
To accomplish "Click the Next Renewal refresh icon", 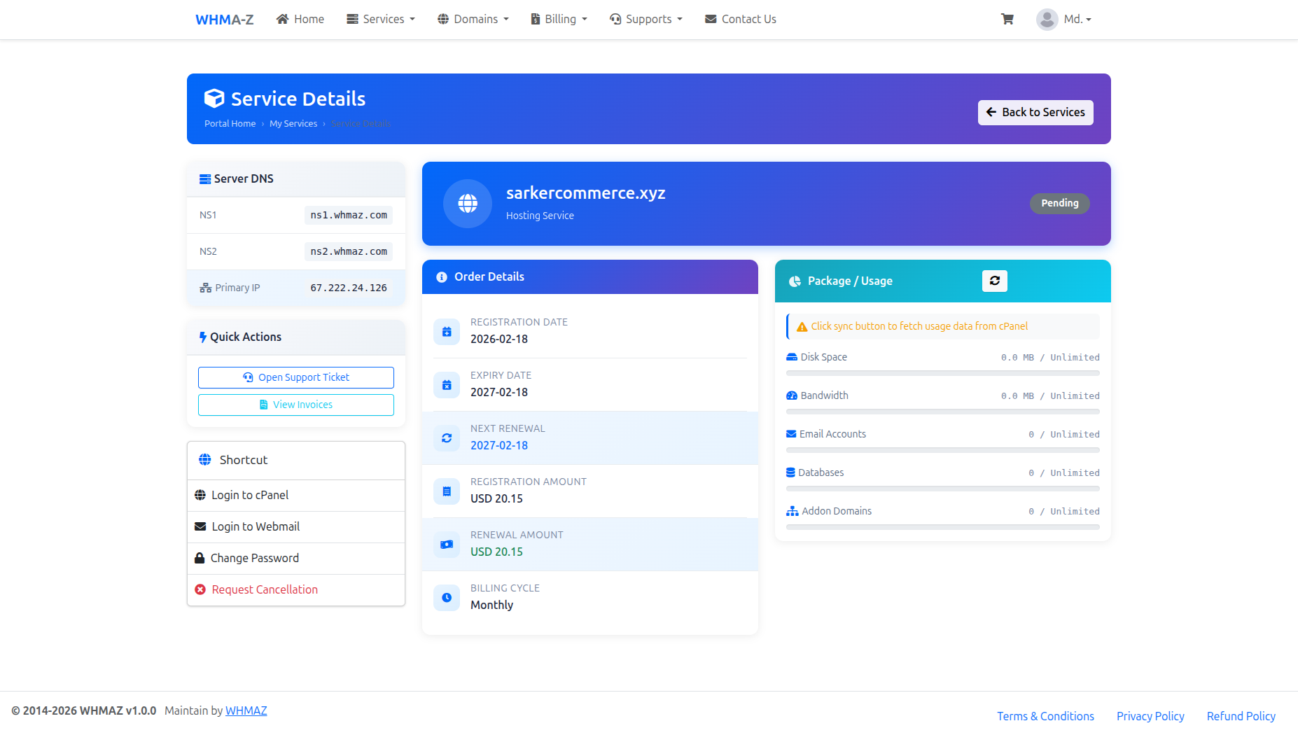I will [x=447, y=438].
